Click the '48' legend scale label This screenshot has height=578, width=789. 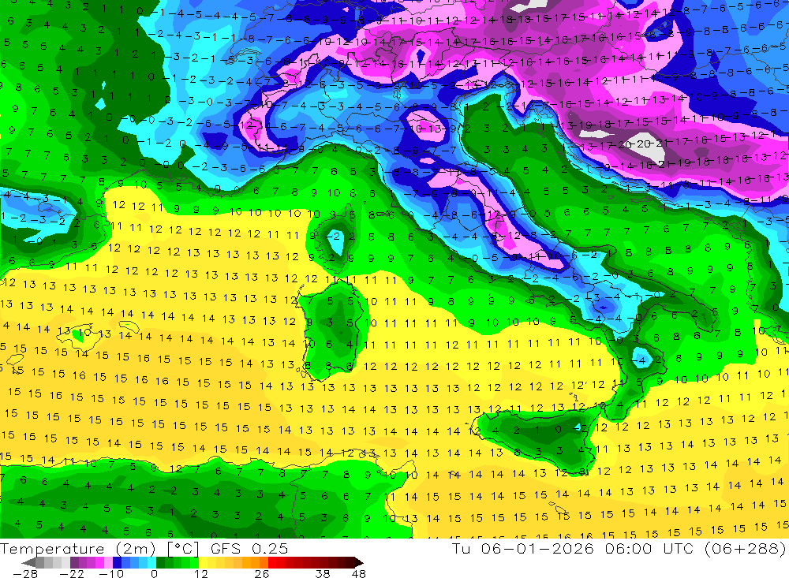tap(358, 574)
